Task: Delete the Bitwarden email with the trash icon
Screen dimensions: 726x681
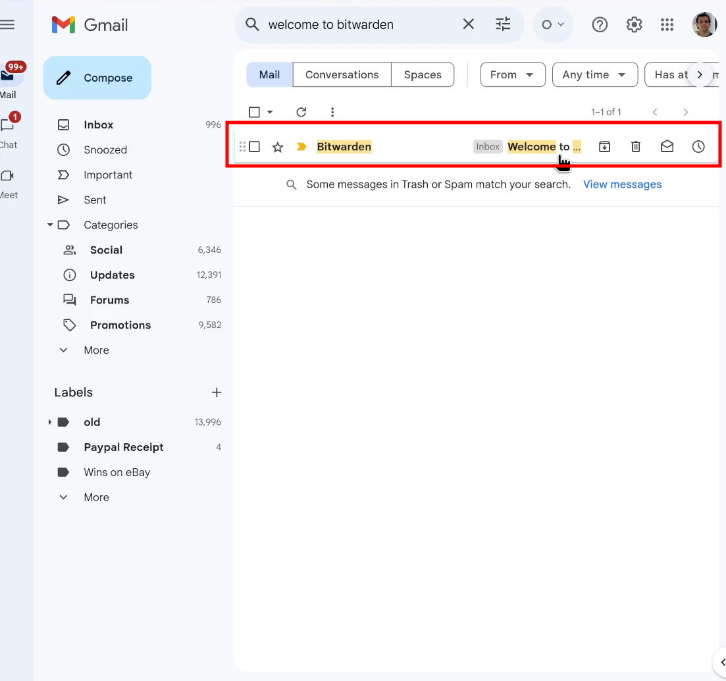Action: coord(636,147)
